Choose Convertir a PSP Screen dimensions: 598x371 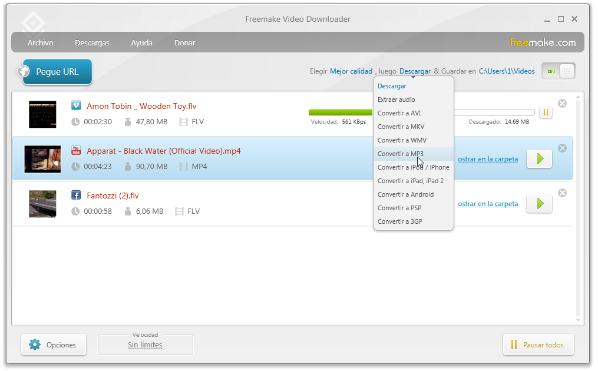coord(414,208)
